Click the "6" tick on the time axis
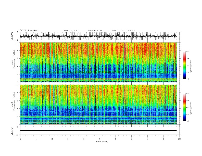 [116, 139]
